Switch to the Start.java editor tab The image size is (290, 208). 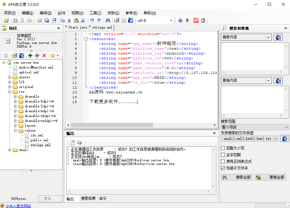click(x=78, y=27)
